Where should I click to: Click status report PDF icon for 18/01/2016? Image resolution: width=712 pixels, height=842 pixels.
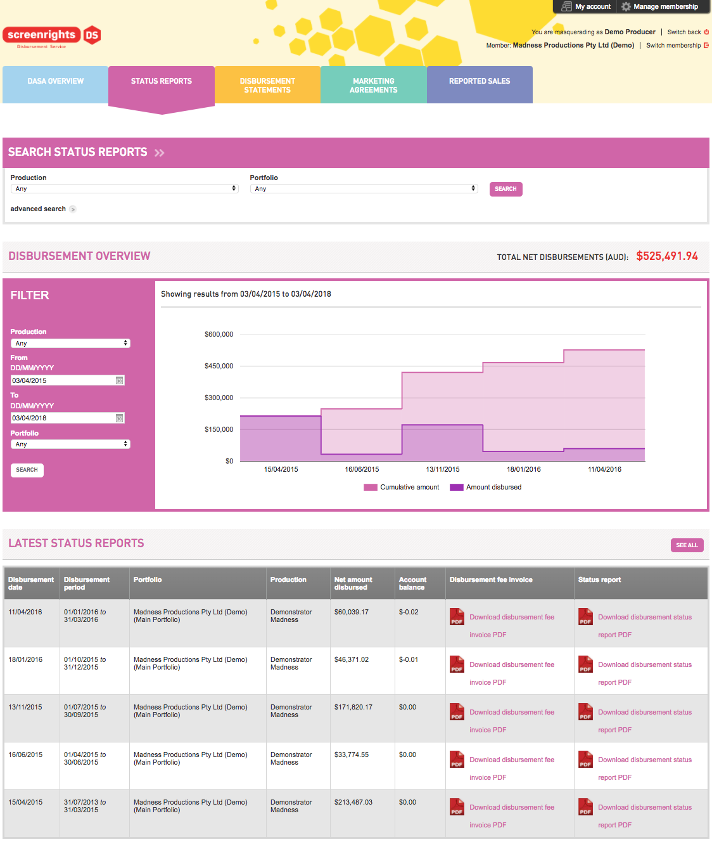585,664
